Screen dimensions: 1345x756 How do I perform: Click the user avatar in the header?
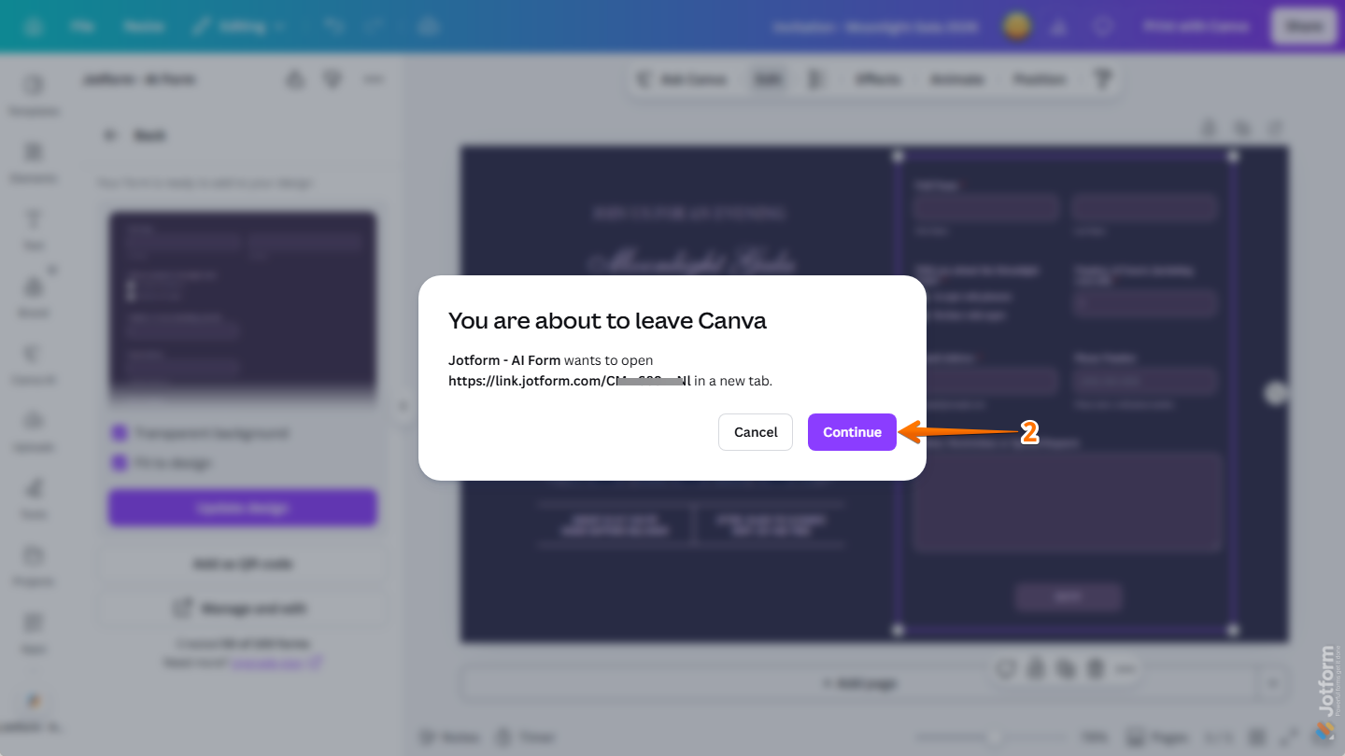click(1017, 26)
